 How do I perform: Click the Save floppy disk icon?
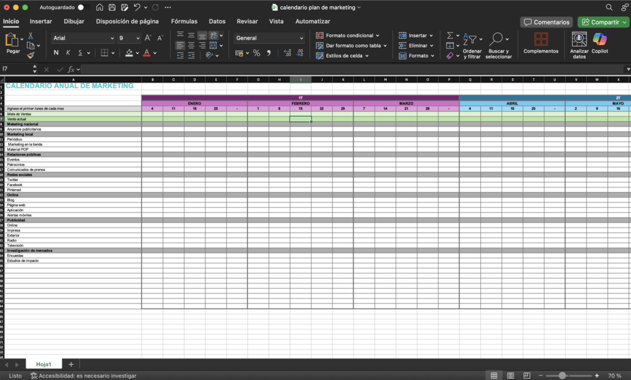point(112,8)
